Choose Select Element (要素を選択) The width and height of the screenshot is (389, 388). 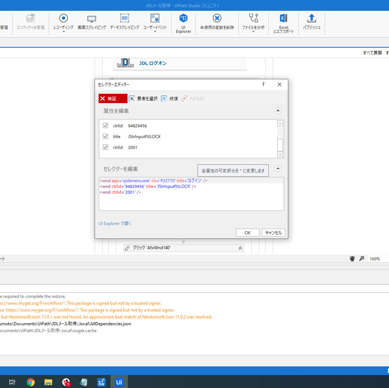pos(143,98)
